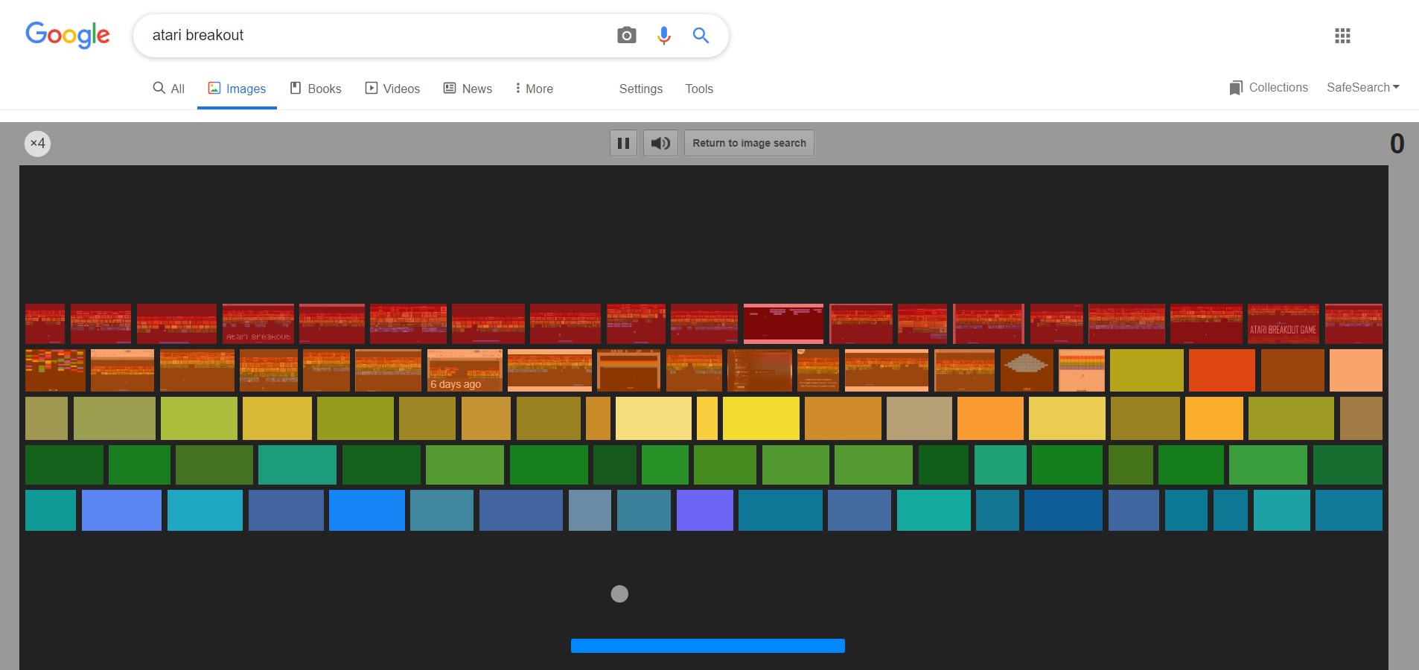This screenshot has width=1419, height=670.
Task: Click Return to image search button
Action: click(x=749, y=143)
